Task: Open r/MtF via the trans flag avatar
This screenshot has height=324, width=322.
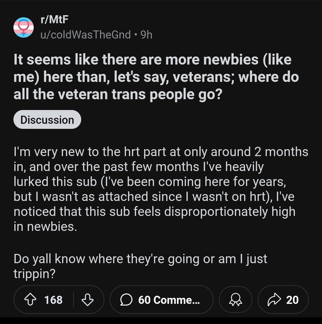Action: pos(24,26)
